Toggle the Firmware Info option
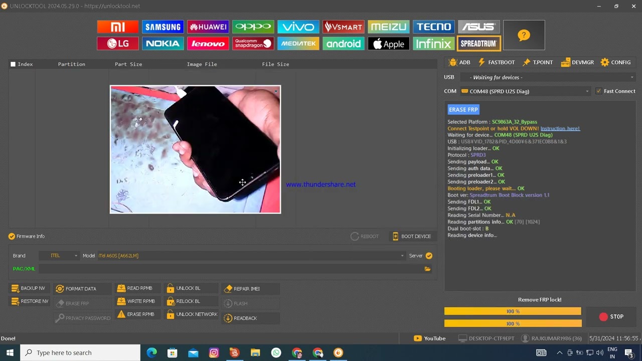The width and height of the screenshot is (642, 361). [12, 236]
